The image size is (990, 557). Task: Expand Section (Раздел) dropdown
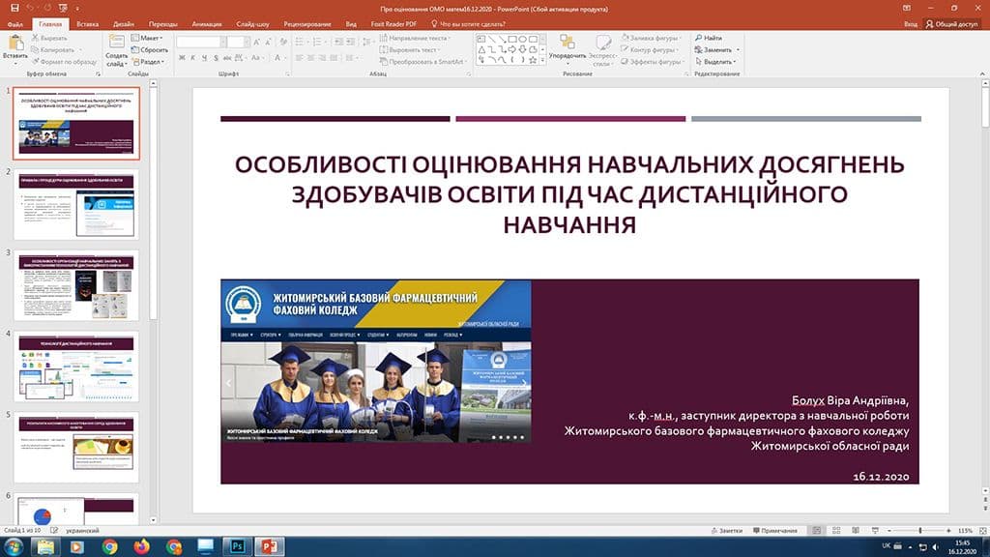[x=148, y=62]
